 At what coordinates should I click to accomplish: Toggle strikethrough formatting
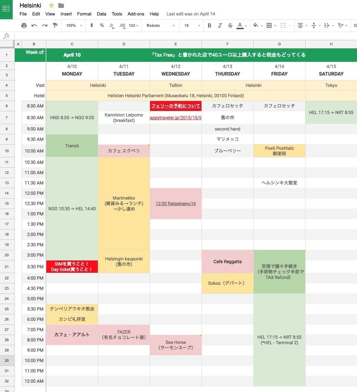(x=230, y=25)
